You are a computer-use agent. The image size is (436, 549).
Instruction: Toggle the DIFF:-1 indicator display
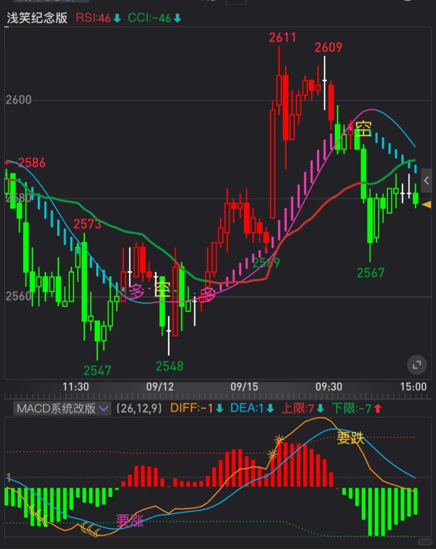pos(194,409)
